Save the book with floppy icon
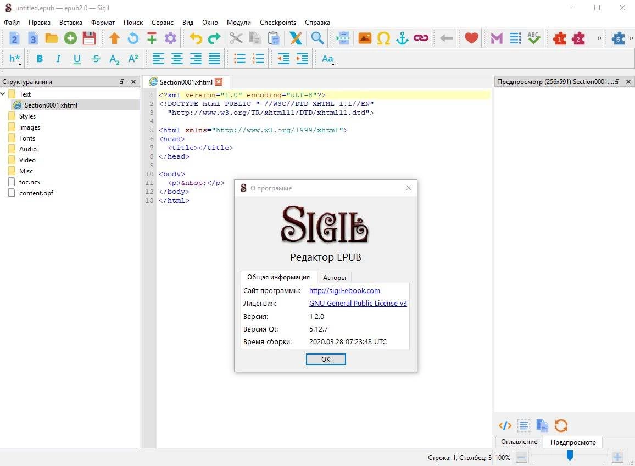The width and height of the screenshot is (635, 466). [89, 38]
